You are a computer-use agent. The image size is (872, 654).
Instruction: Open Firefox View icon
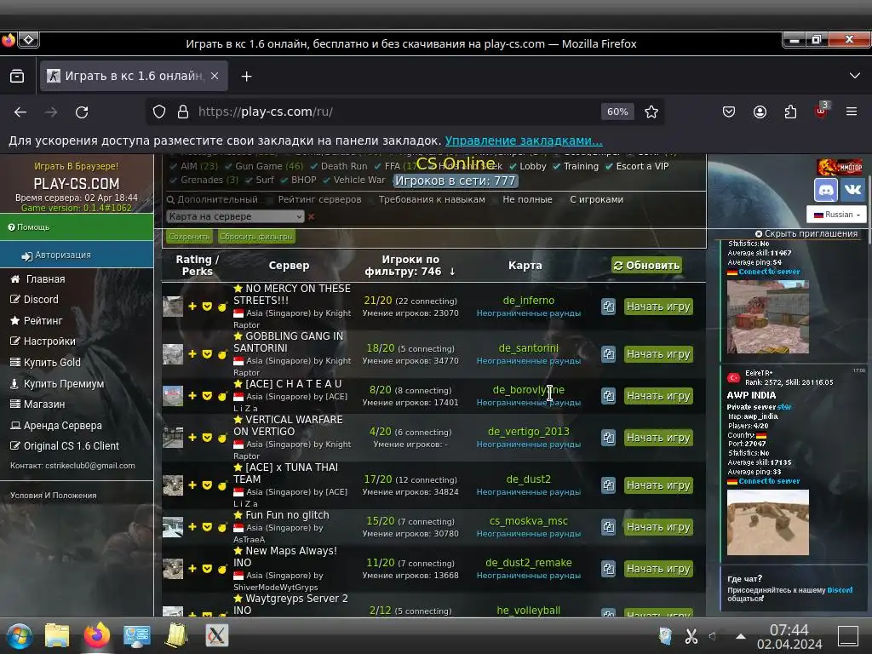click(17, 76)
